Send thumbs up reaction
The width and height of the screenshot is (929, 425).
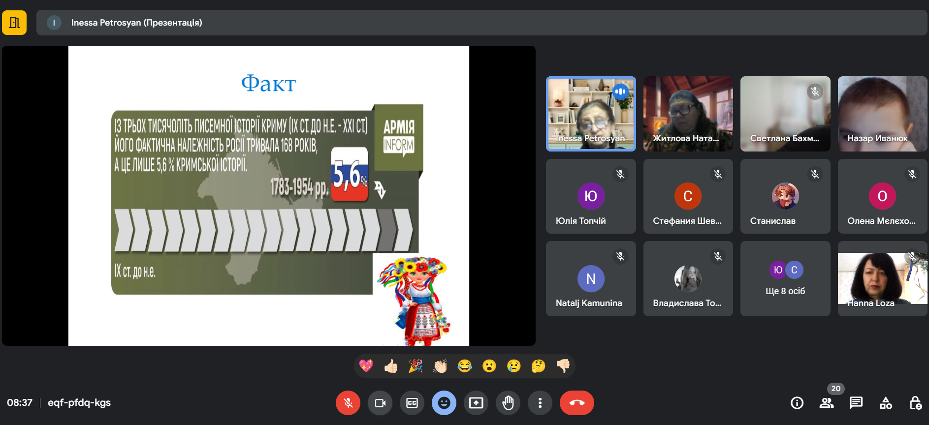point(391,366)
